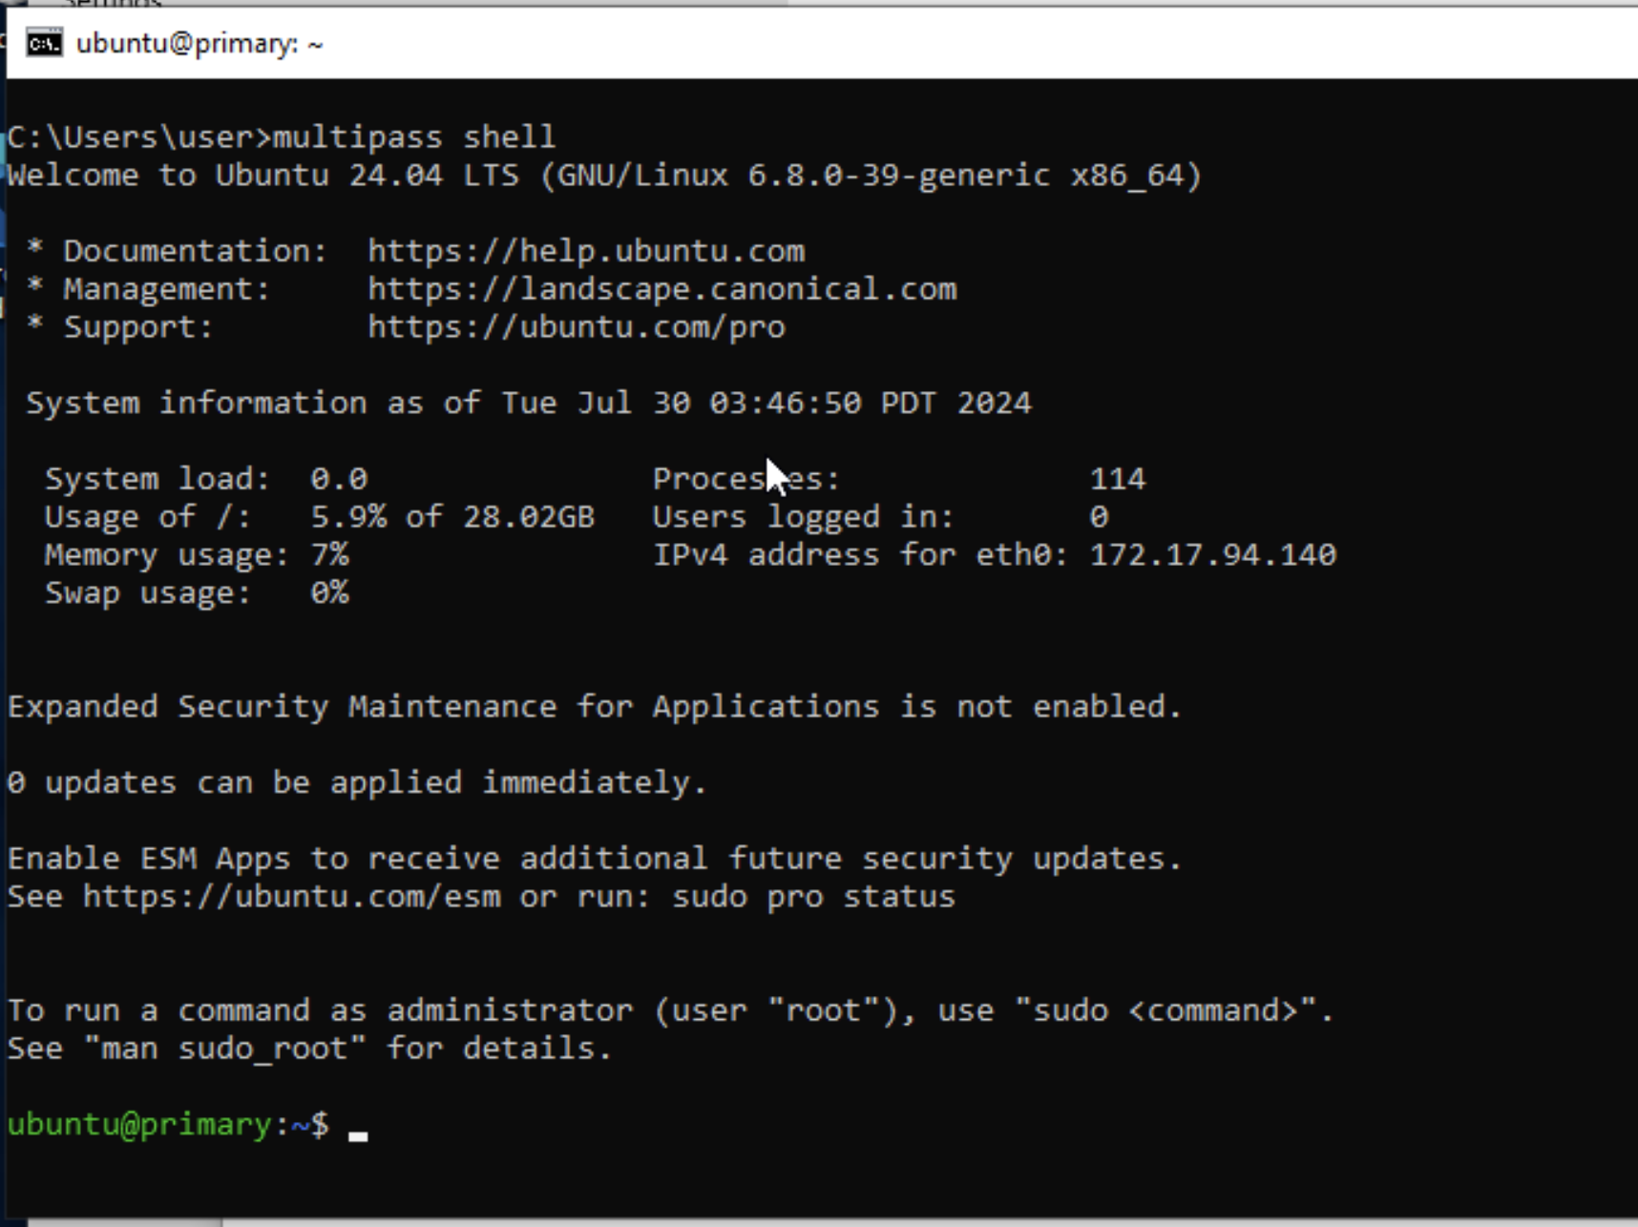Click the System load 0.0 value
Viewport: 1638px width, 1227px height.
coord(339,479)
